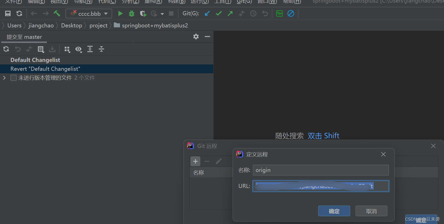The width and height of the screenshot is (444, 224).
Task: Click the URL input field
Action: [321, 186]
